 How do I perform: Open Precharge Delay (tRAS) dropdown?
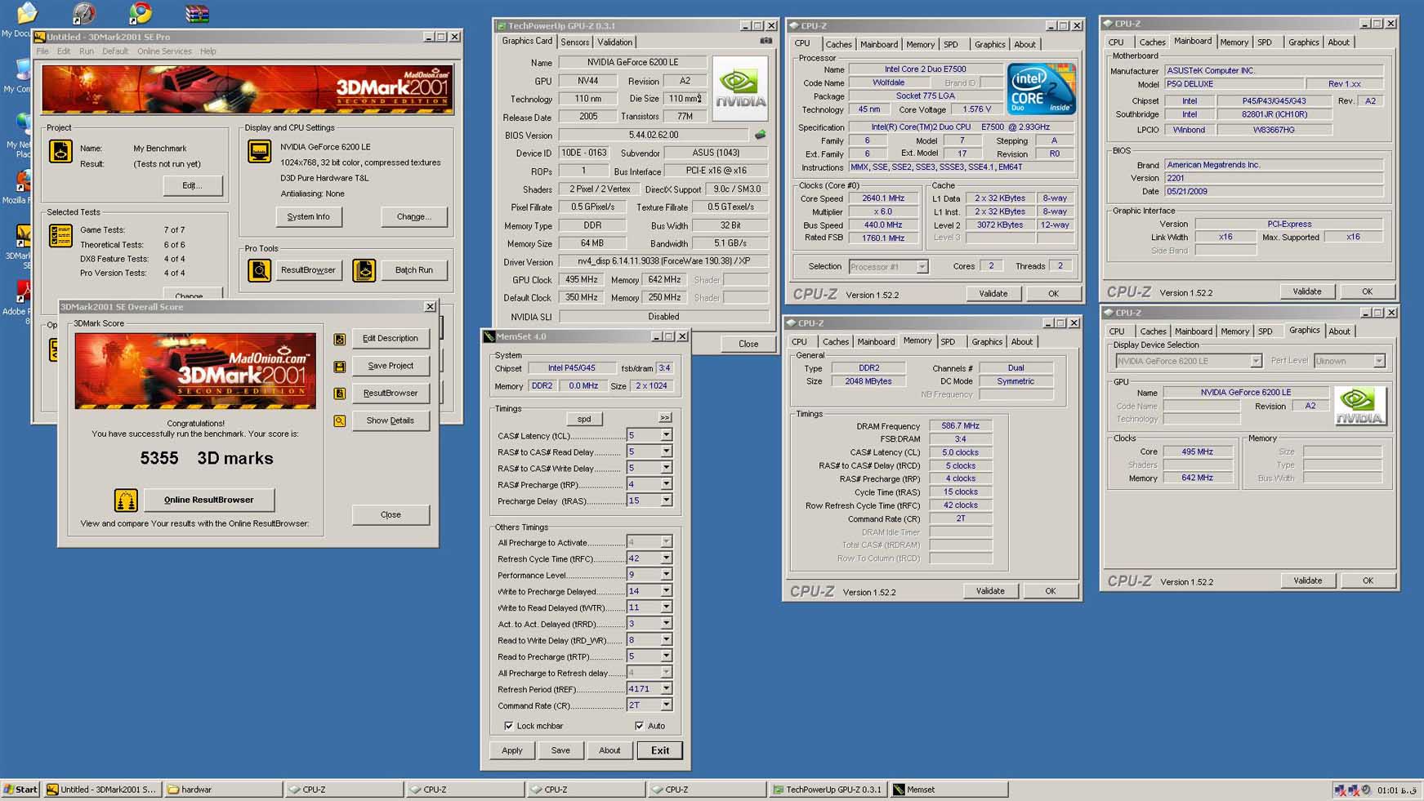point(666,501)
